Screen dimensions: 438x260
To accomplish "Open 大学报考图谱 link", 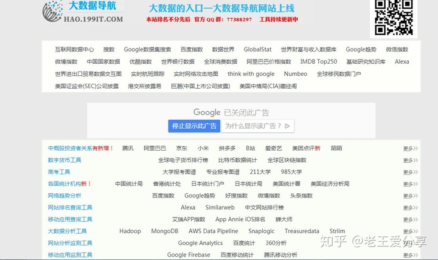I will coord(179,172).
